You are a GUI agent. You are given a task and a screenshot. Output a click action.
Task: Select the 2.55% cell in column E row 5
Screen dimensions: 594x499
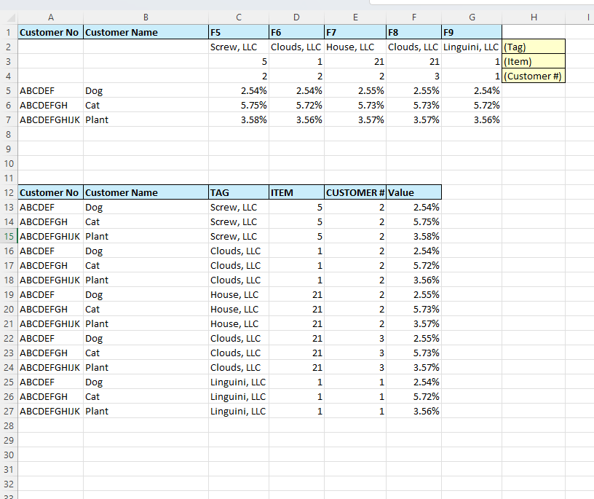[355, 90]
